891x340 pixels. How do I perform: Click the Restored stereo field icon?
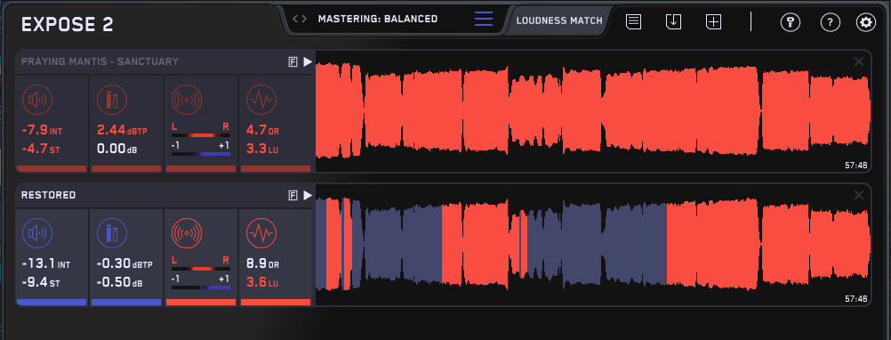tap(187, 234)
